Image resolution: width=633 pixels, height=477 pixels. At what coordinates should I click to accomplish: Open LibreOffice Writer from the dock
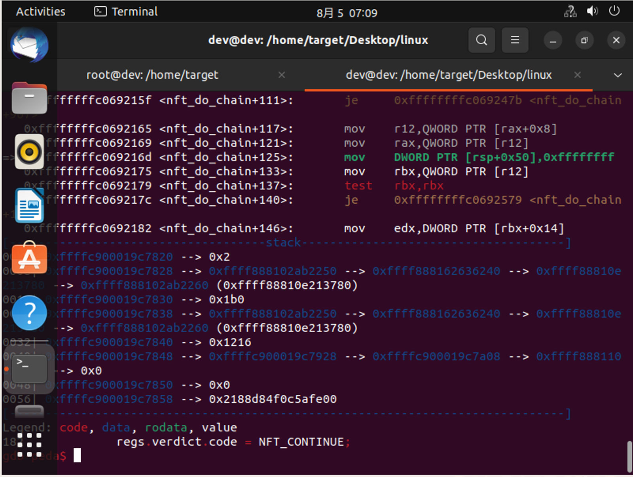tap(29, 205)
